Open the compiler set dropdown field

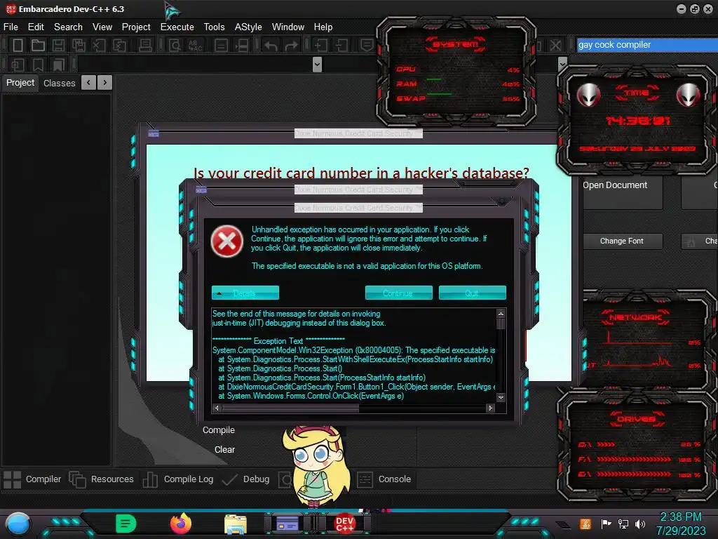[x=647, y=45]
